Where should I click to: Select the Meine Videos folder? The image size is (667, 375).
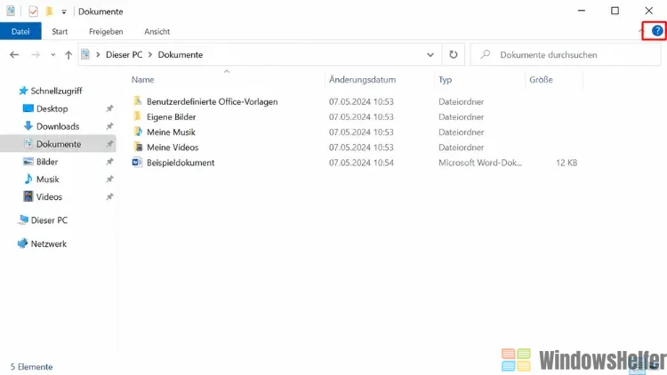click(x=173, y=148)
